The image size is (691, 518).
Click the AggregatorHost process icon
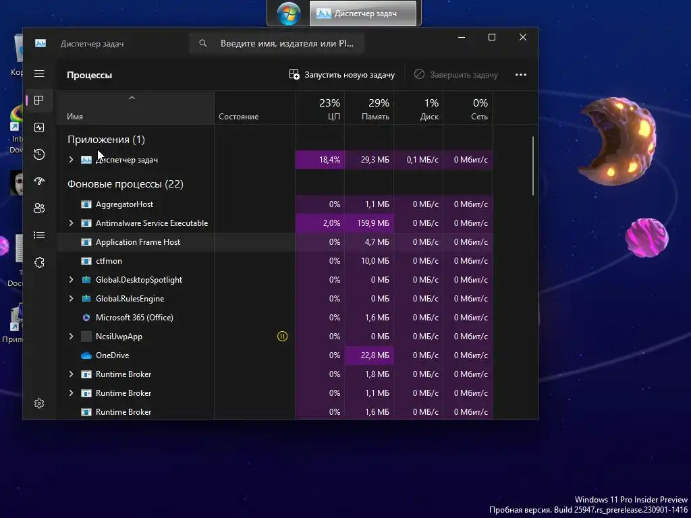86,204
